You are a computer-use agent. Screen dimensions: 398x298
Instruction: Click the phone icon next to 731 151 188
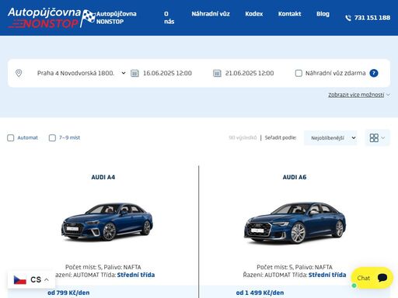pyautogui.click(x=348, y=18)
